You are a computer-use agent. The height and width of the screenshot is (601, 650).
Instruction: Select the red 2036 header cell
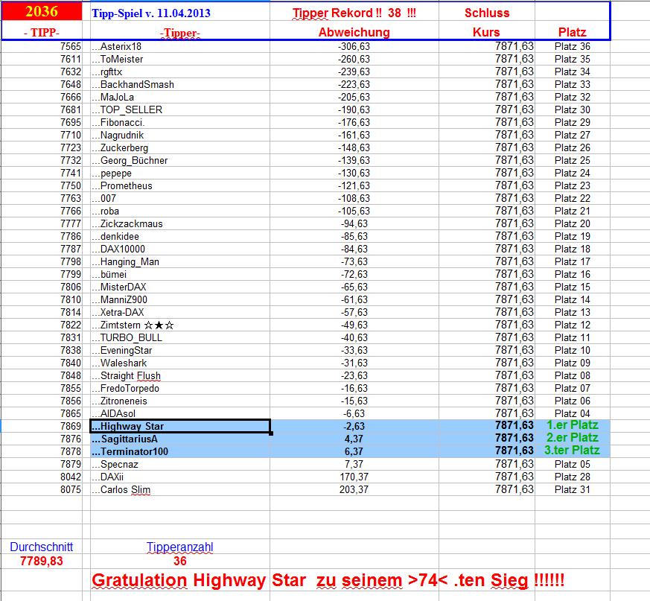(x=42, y=11)
